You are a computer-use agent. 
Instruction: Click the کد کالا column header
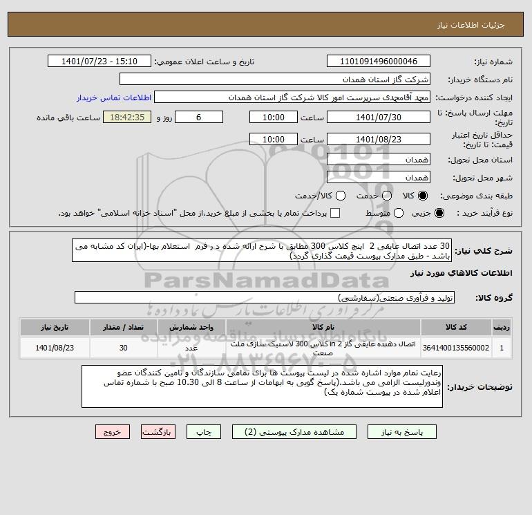(x=456, y=327)
